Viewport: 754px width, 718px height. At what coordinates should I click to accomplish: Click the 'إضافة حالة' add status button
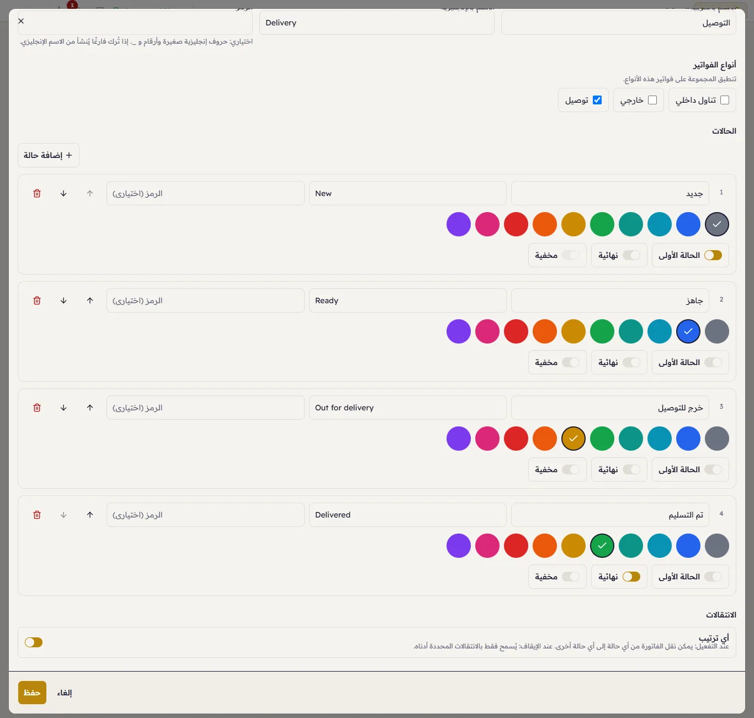(x=49, y=155)
